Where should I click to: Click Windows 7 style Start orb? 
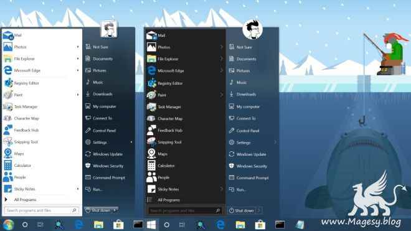pyautogui.click(x=8, y=225)
